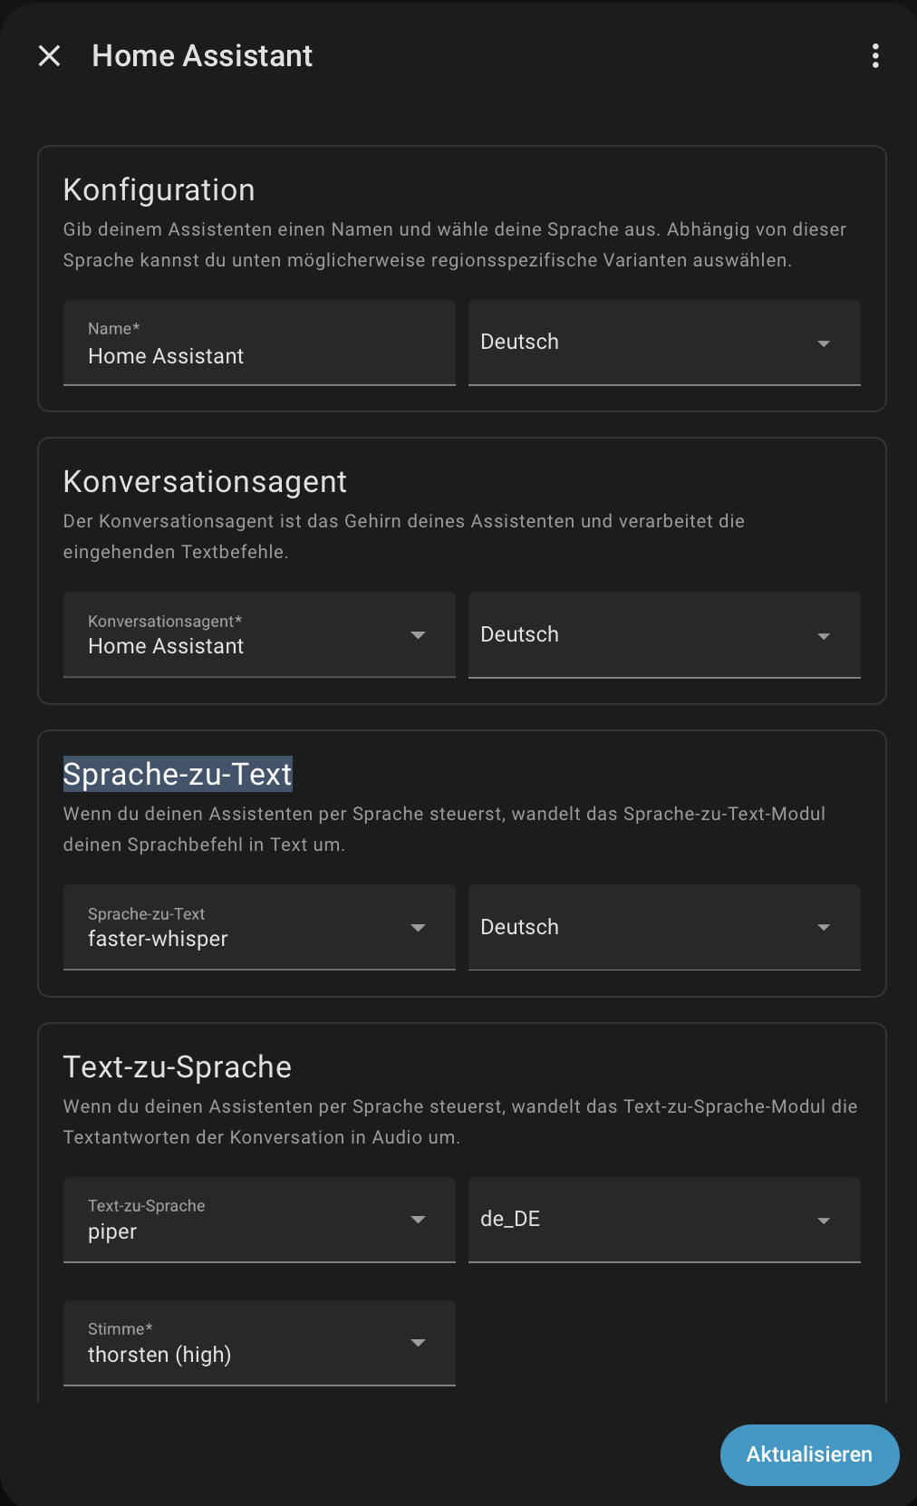Image resolution: width=917 pixels, height=1506 pixels.
Task: Open the Konfiguration language dropdown showing Deutsch
Action: coord(664,343)
